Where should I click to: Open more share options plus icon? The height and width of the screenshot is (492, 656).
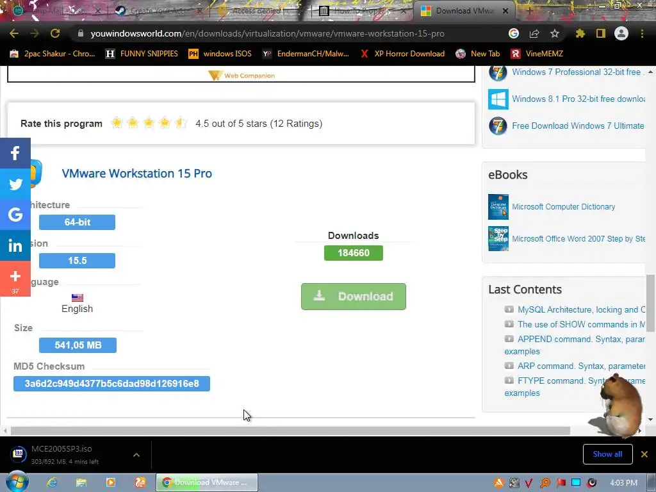point(15,279)
